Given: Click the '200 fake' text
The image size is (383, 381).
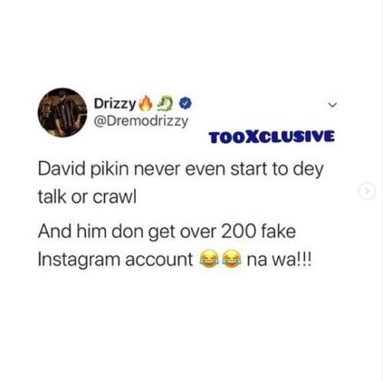Looking at the screenshot, I should tap(258, 232).
